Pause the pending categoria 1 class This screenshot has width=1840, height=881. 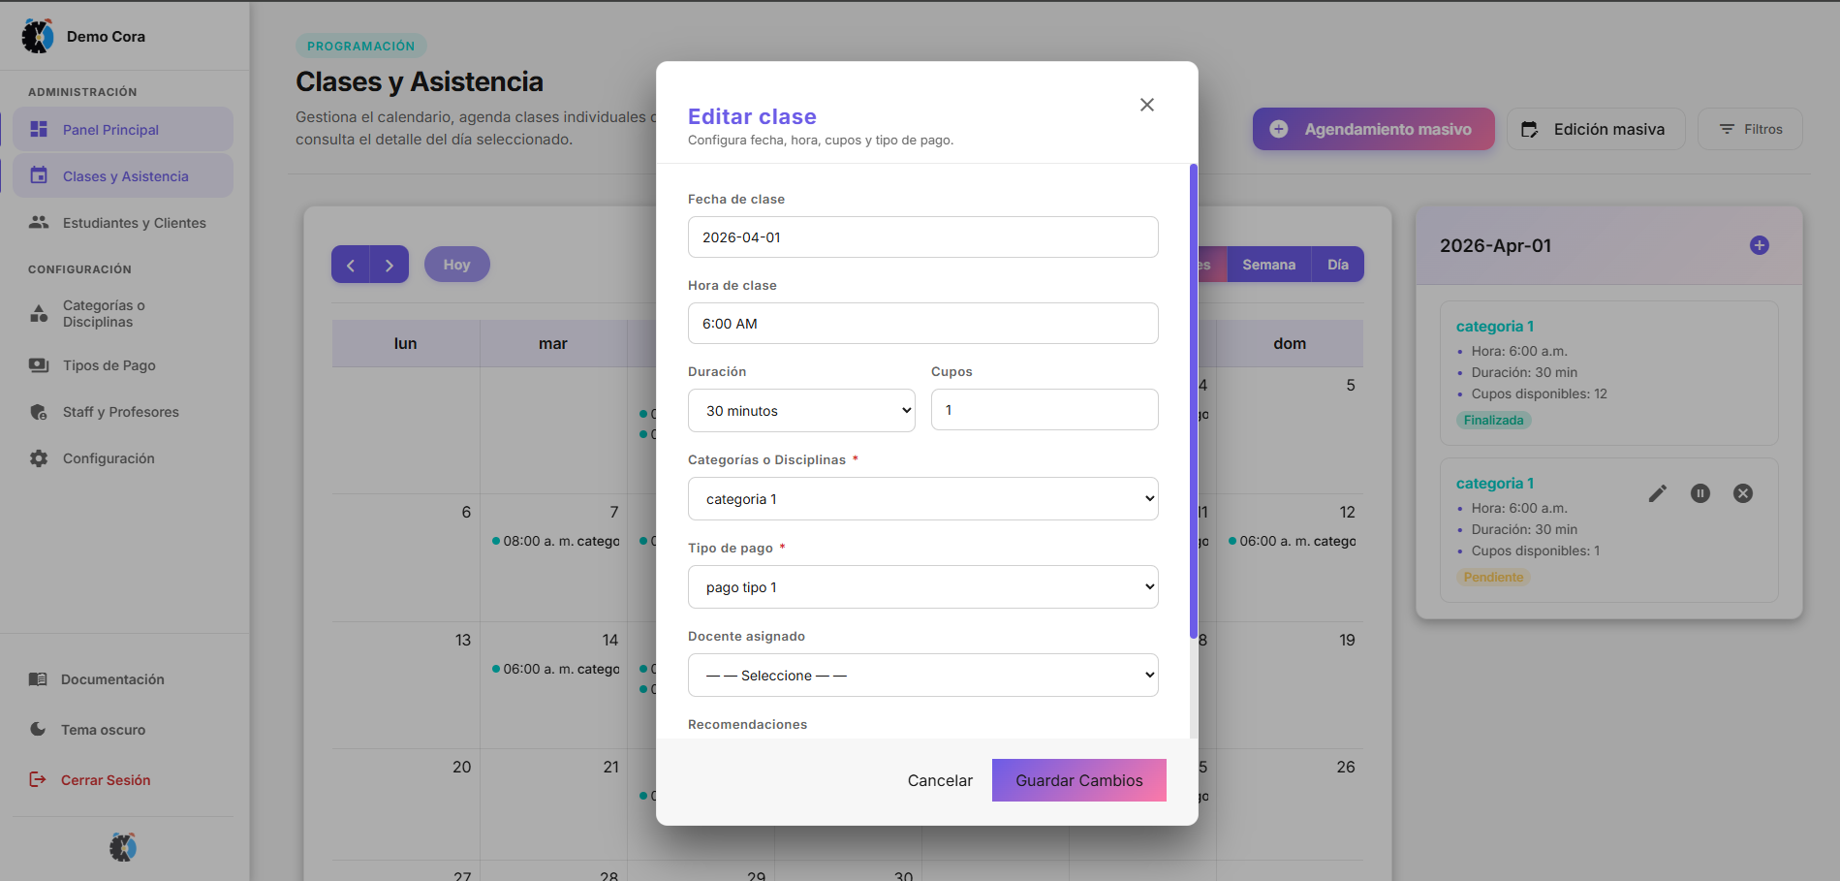(1700, 493)
